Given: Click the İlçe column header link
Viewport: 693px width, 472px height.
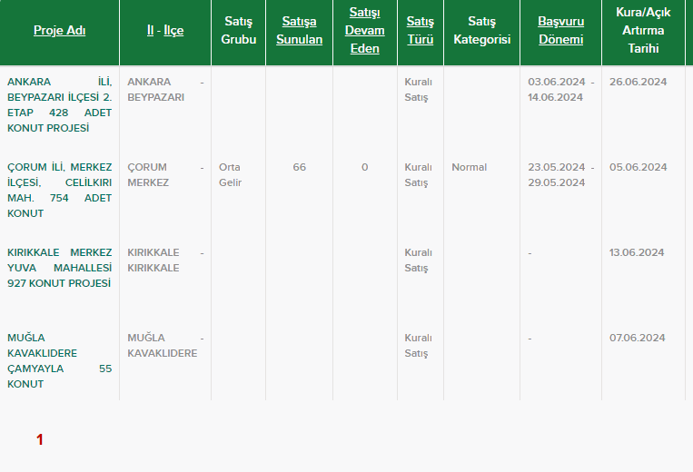Looking at the screenshot, I should (x=173, y=31).
